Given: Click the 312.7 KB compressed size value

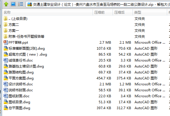Looking at the screenshot, I should (124, 108).
